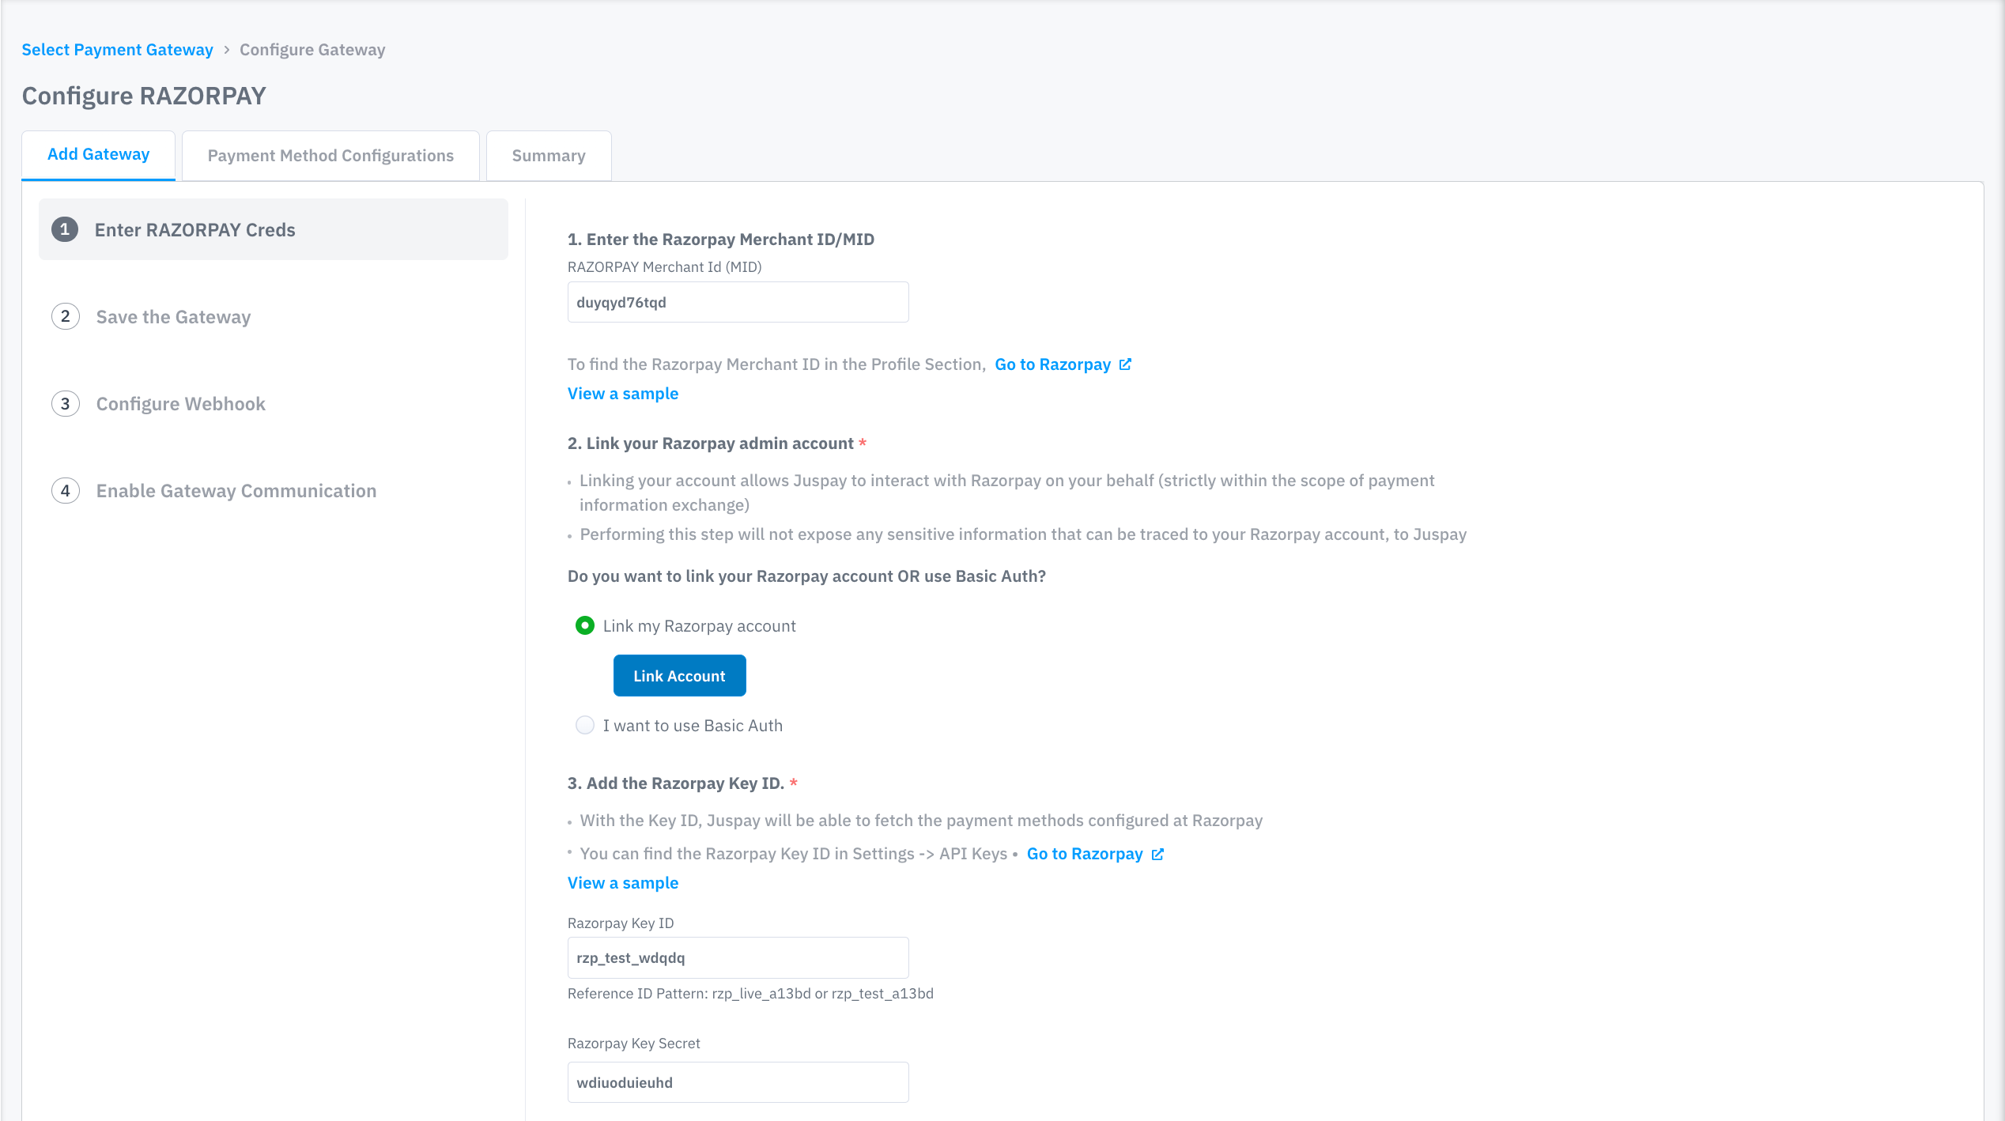Focus the Razorpay Key ID field
The height and width of the screenshot is (1121, 2005).
(737, 957)
